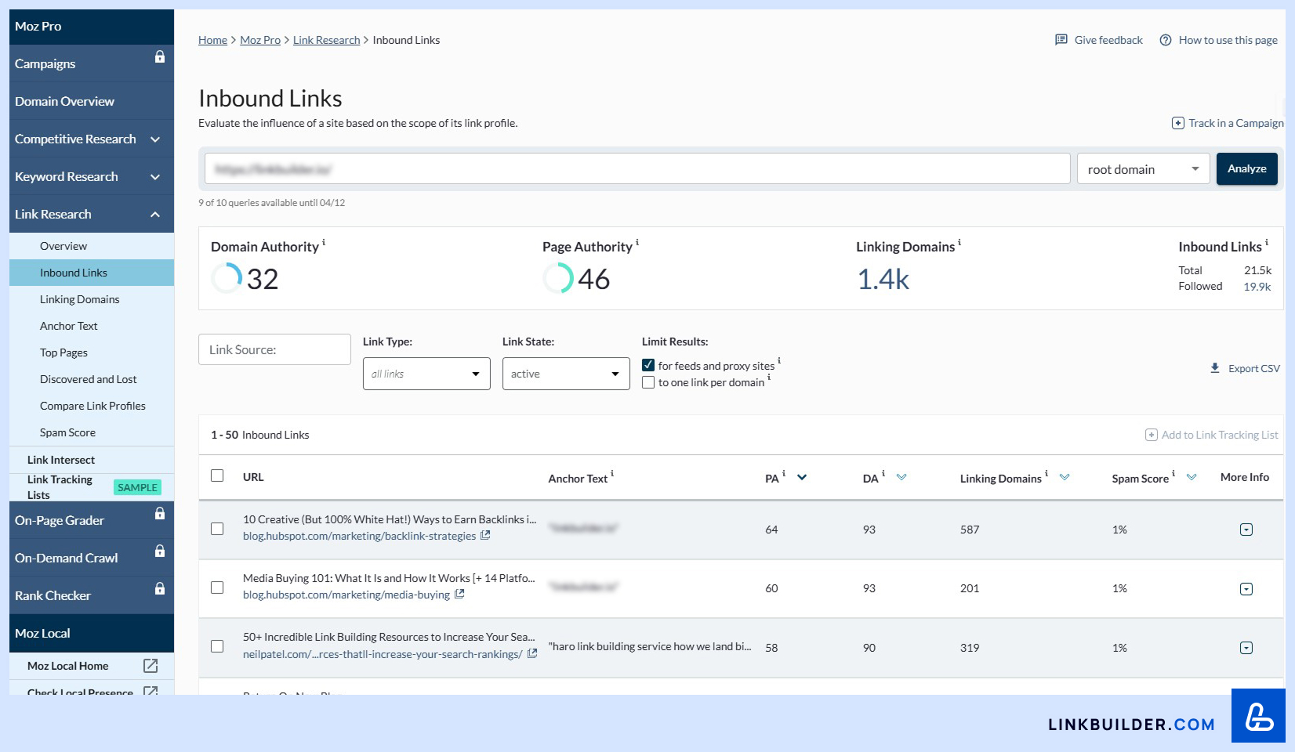Image resolution: width=1295 pixels, height=752 pixels.
Task: Select the checkbox for the backlink-strategies row
Action: (x=217, y=529)
